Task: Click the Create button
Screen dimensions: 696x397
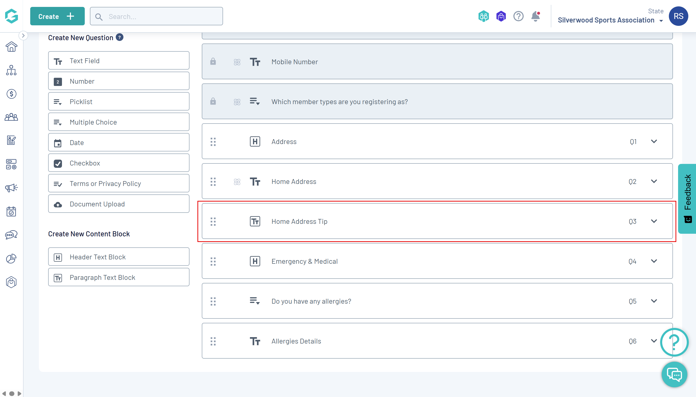Action: [x=57, y=16]
